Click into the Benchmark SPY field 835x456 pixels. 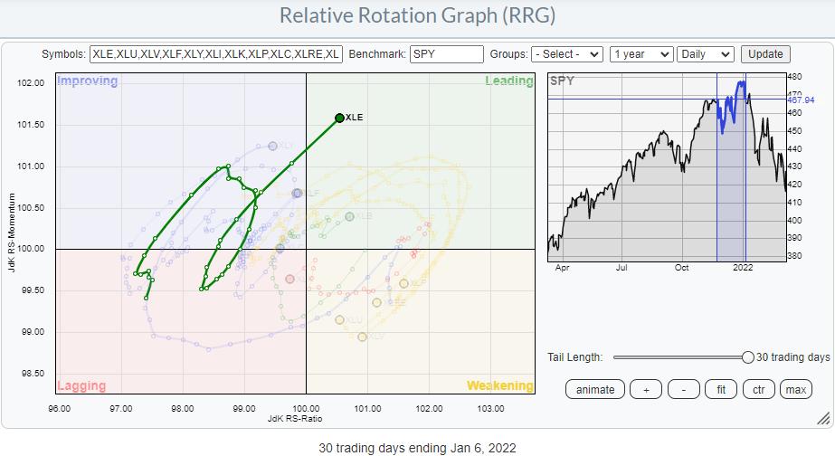(446, 54)
